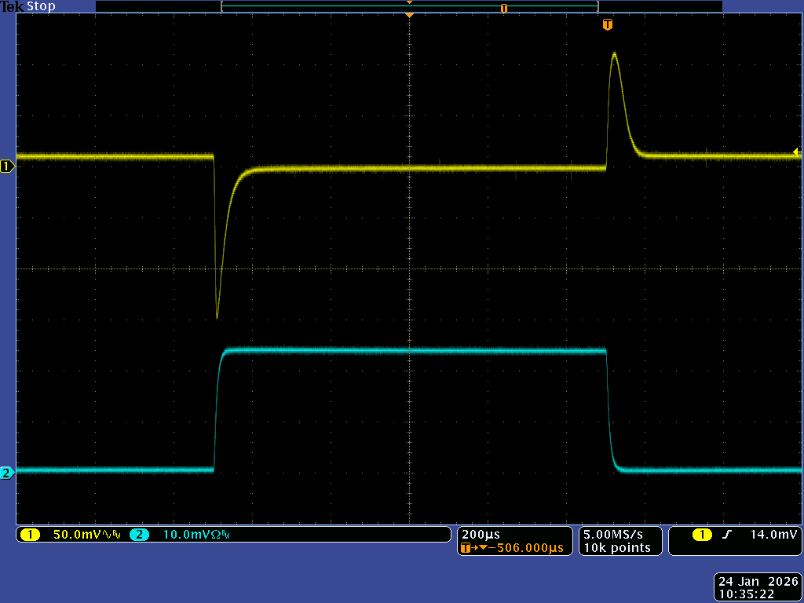Screen dimensions: 804x603
Task: Click the rising edge trigger slope icon
Action: pyautogui.click(x=726, y=535)
